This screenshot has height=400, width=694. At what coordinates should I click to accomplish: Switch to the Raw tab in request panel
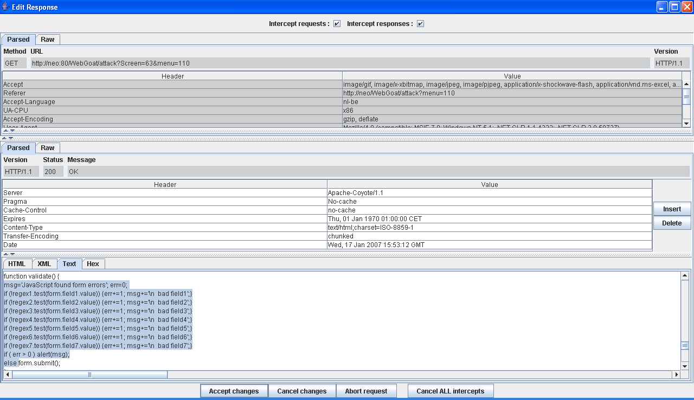point(48,40)
